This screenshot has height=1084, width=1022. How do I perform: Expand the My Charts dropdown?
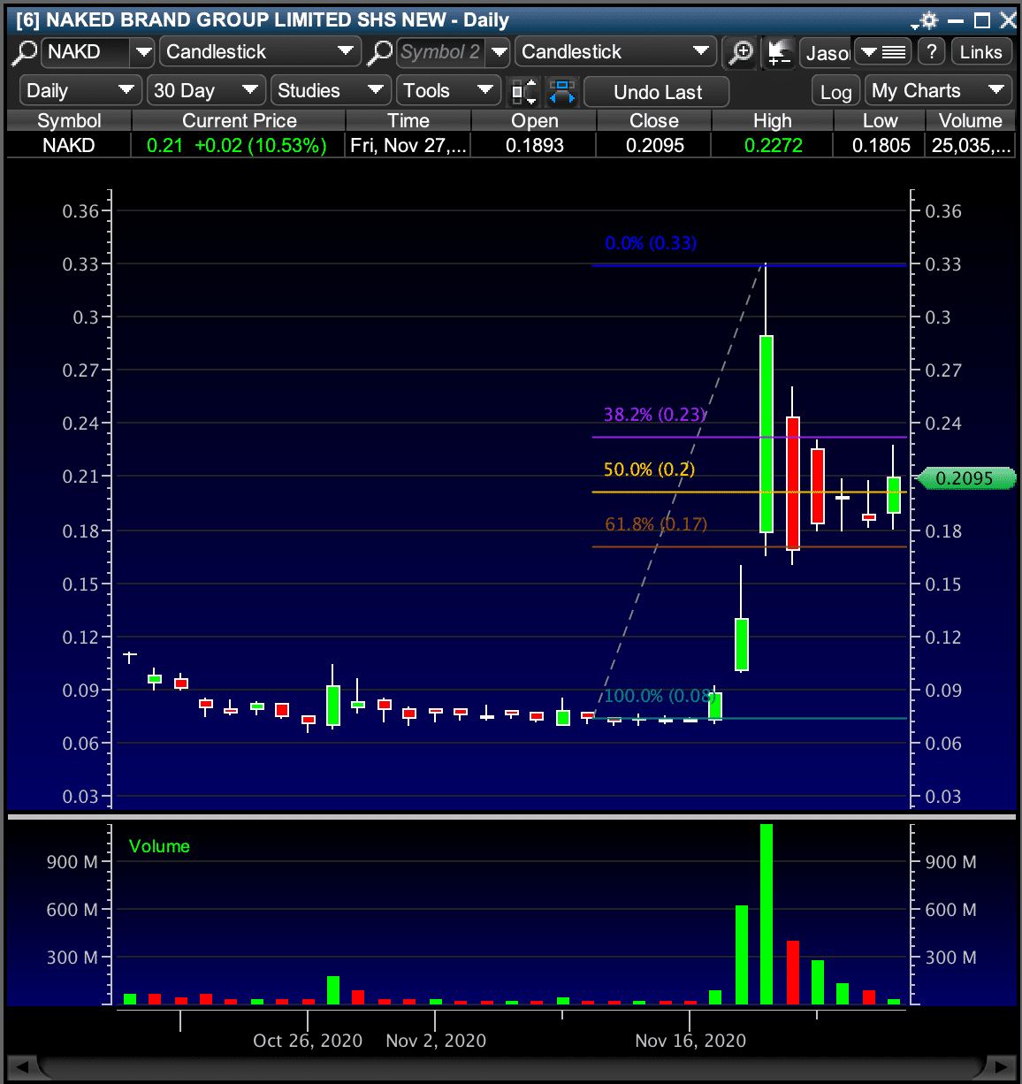[939, 90]
